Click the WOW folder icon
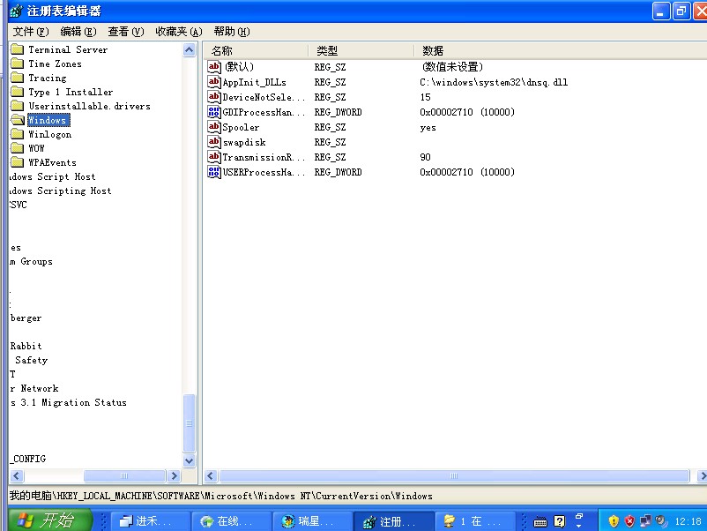This screenshot has height=531, width=707. click(x=17, y=148)
